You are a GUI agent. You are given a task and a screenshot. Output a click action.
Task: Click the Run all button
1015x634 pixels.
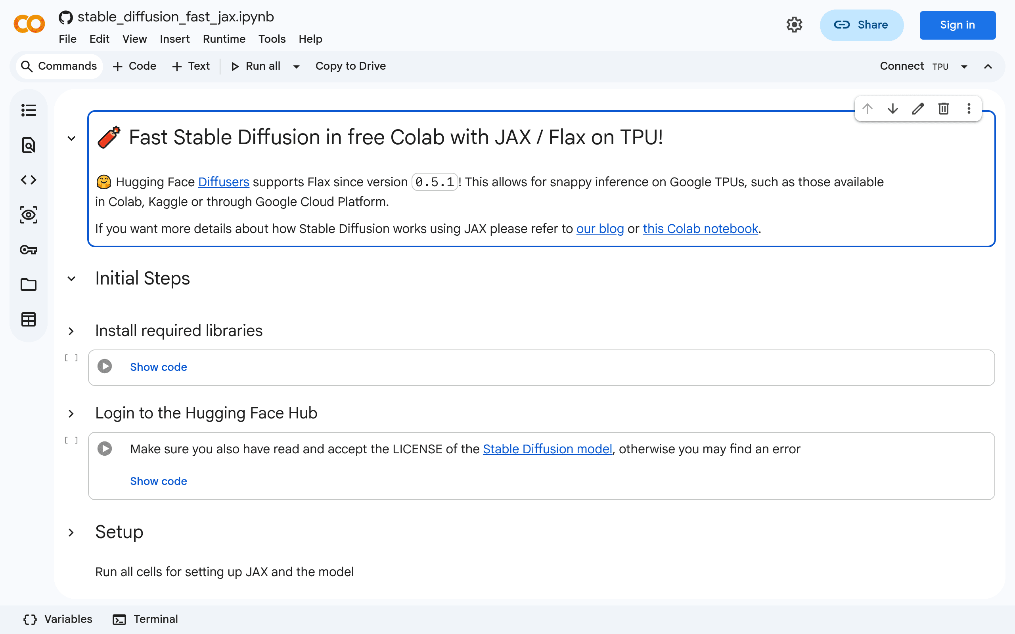click(255, 66)
